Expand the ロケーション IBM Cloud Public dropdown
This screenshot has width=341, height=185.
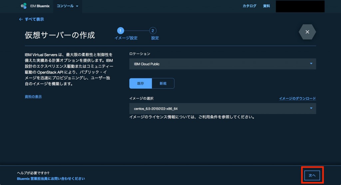(x=222, y=64)
